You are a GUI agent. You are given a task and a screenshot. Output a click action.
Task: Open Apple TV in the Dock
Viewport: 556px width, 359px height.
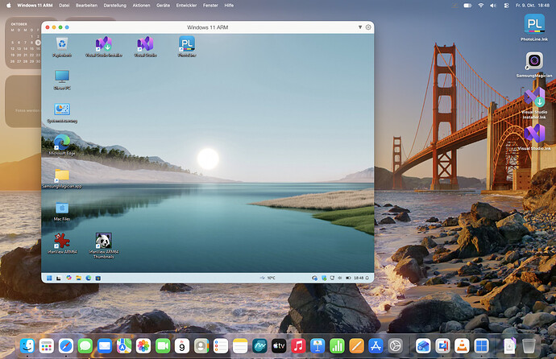pos(279,346)
